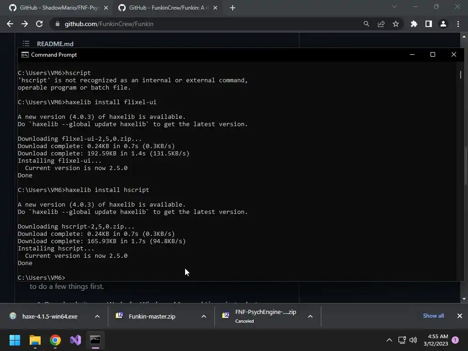Toggle Chrome side panel

click(429, 24)
